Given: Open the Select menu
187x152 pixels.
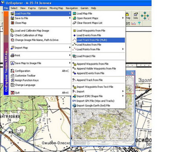Looking at the screenshot, I should [14, 8].
